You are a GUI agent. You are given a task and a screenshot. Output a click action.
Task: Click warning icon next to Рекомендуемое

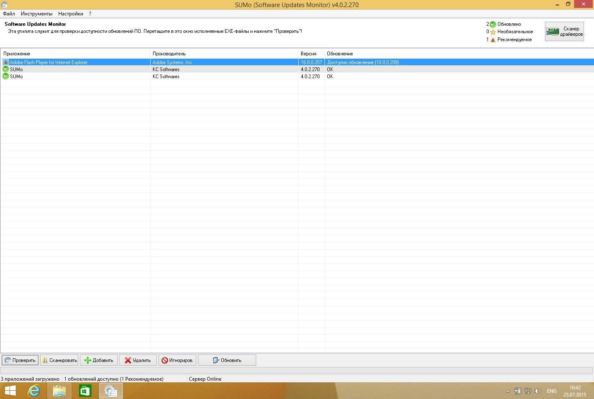point(493,40)
